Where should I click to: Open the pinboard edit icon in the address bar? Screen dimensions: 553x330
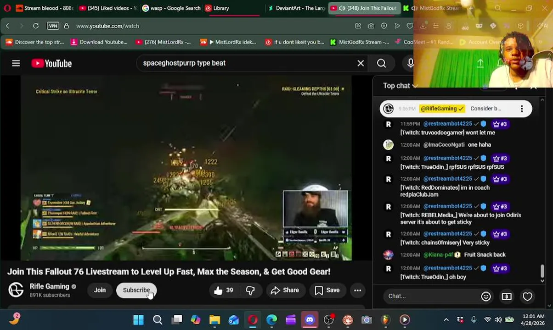[358, 26]
